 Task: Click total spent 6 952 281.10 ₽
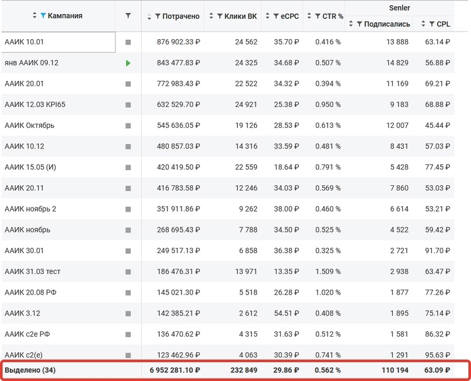tap(175, 370)
